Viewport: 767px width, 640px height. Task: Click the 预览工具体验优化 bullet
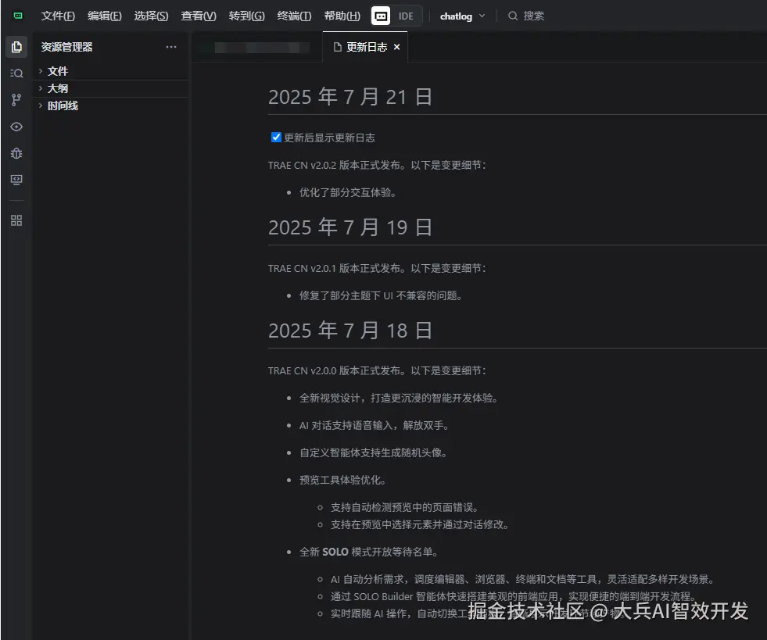[343, 480]
